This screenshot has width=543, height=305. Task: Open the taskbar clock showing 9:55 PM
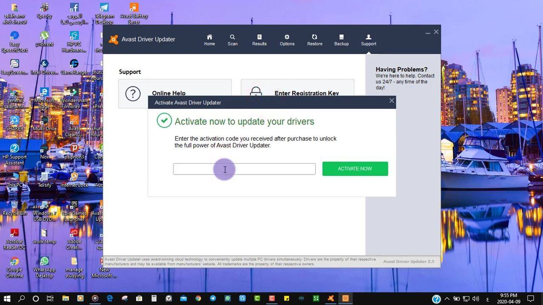click(x=509, y=298)
